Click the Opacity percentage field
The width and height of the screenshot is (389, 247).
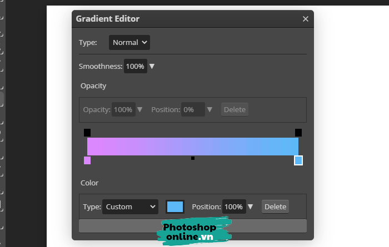click(123, 109)
